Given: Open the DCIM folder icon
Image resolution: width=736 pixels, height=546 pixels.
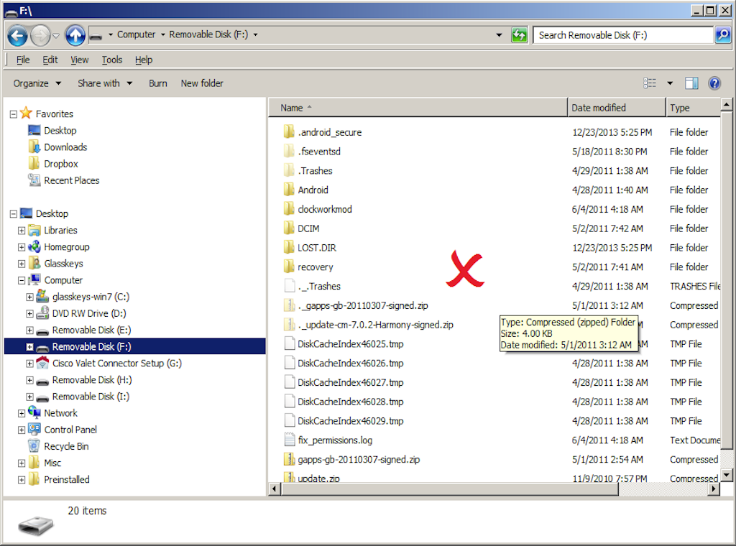Looking at the screenshot, I should tap(289, 228).
